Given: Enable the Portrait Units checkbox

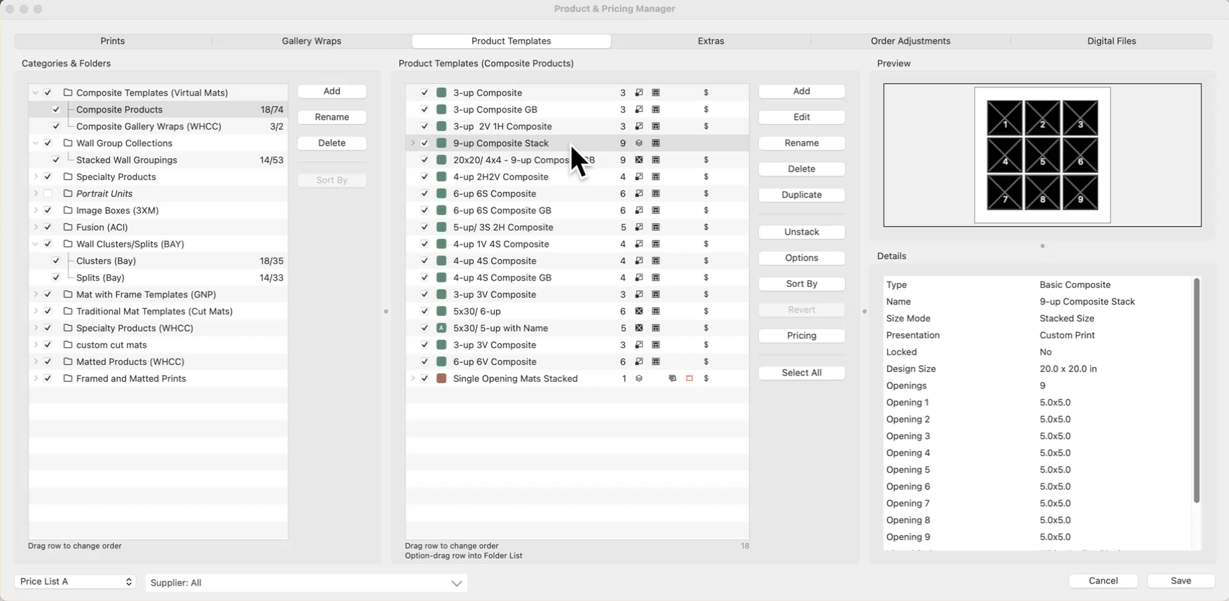Looking at the screenshot, I should point(48,193).
